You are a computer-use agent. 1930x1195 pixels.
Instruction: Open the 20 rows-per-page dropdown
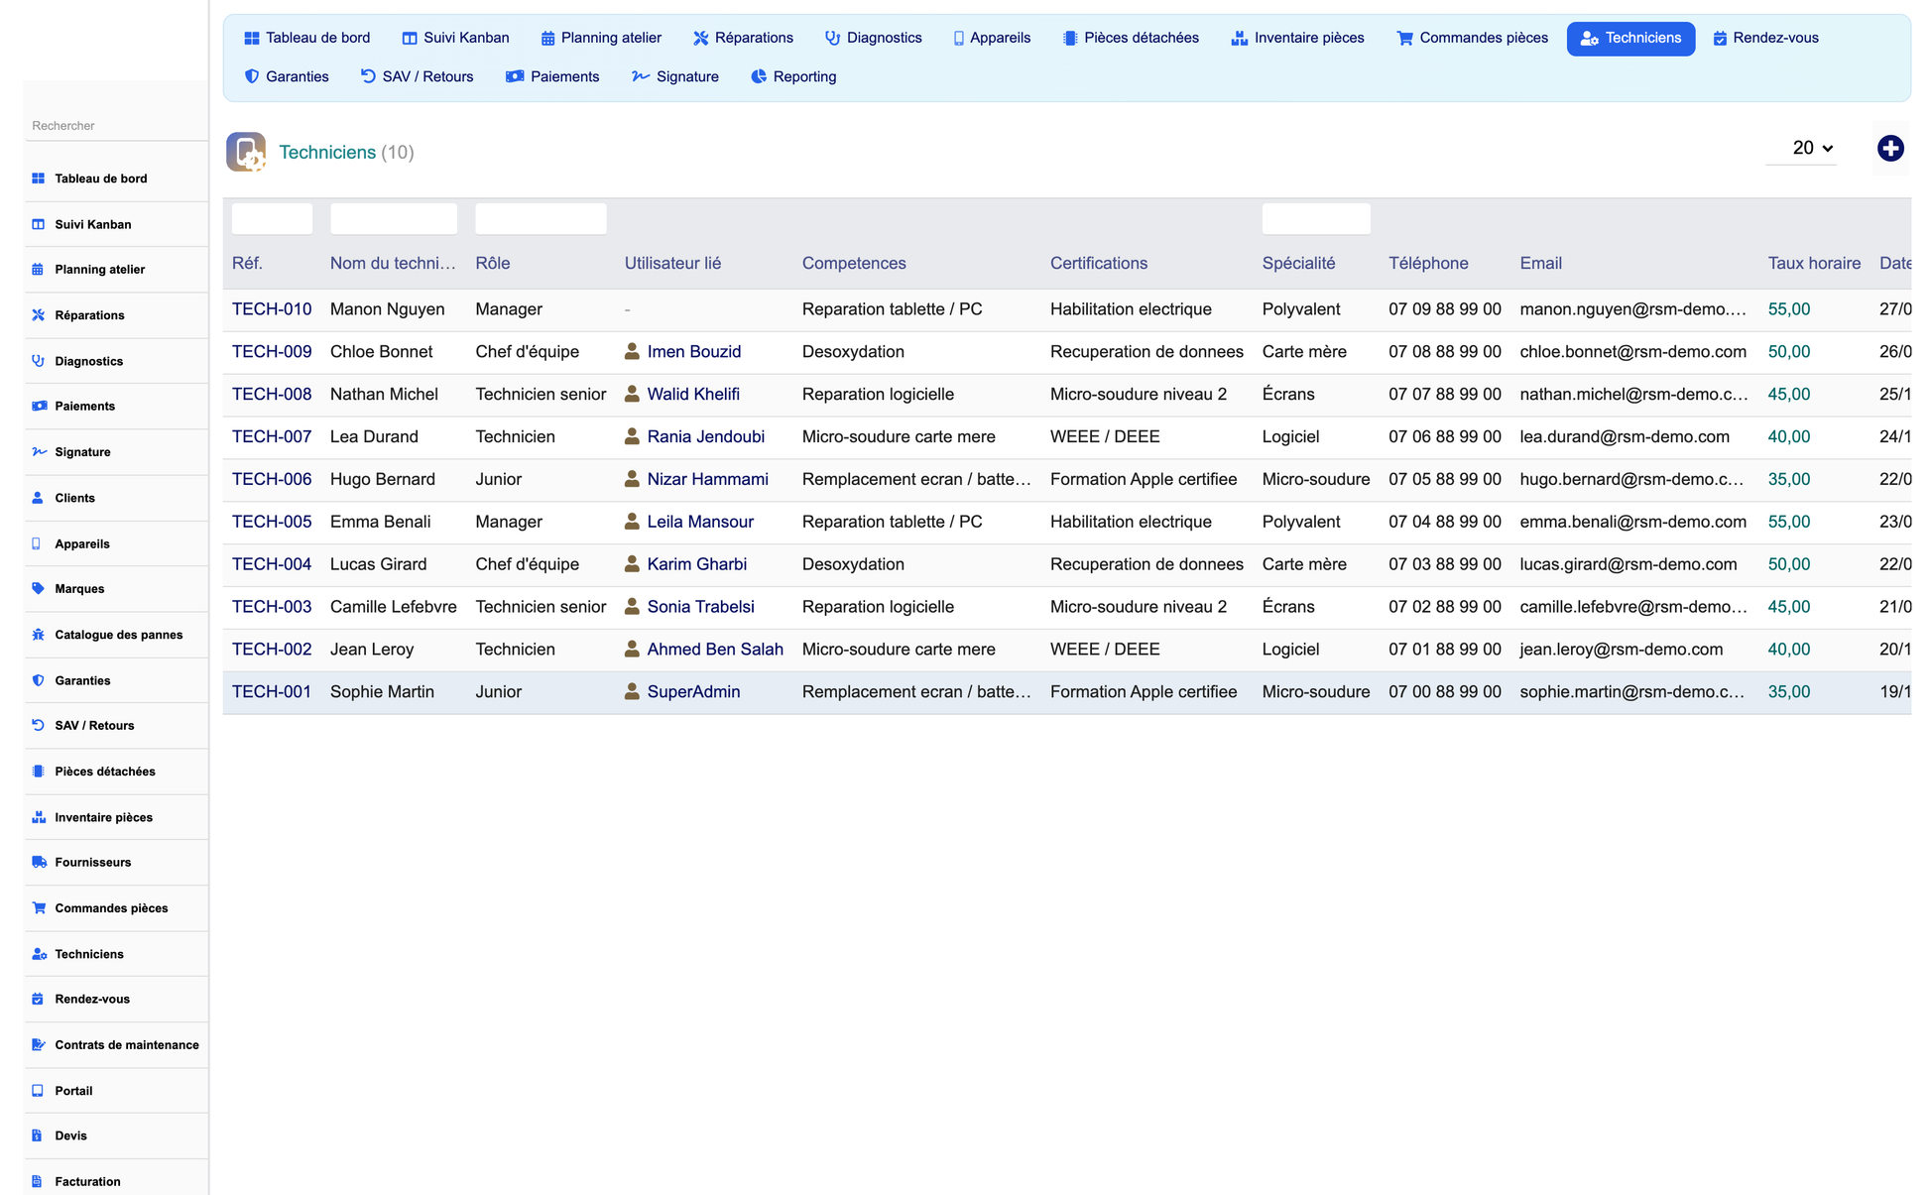1801,148
